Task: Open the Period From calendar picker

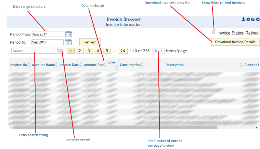Action: 69,34
